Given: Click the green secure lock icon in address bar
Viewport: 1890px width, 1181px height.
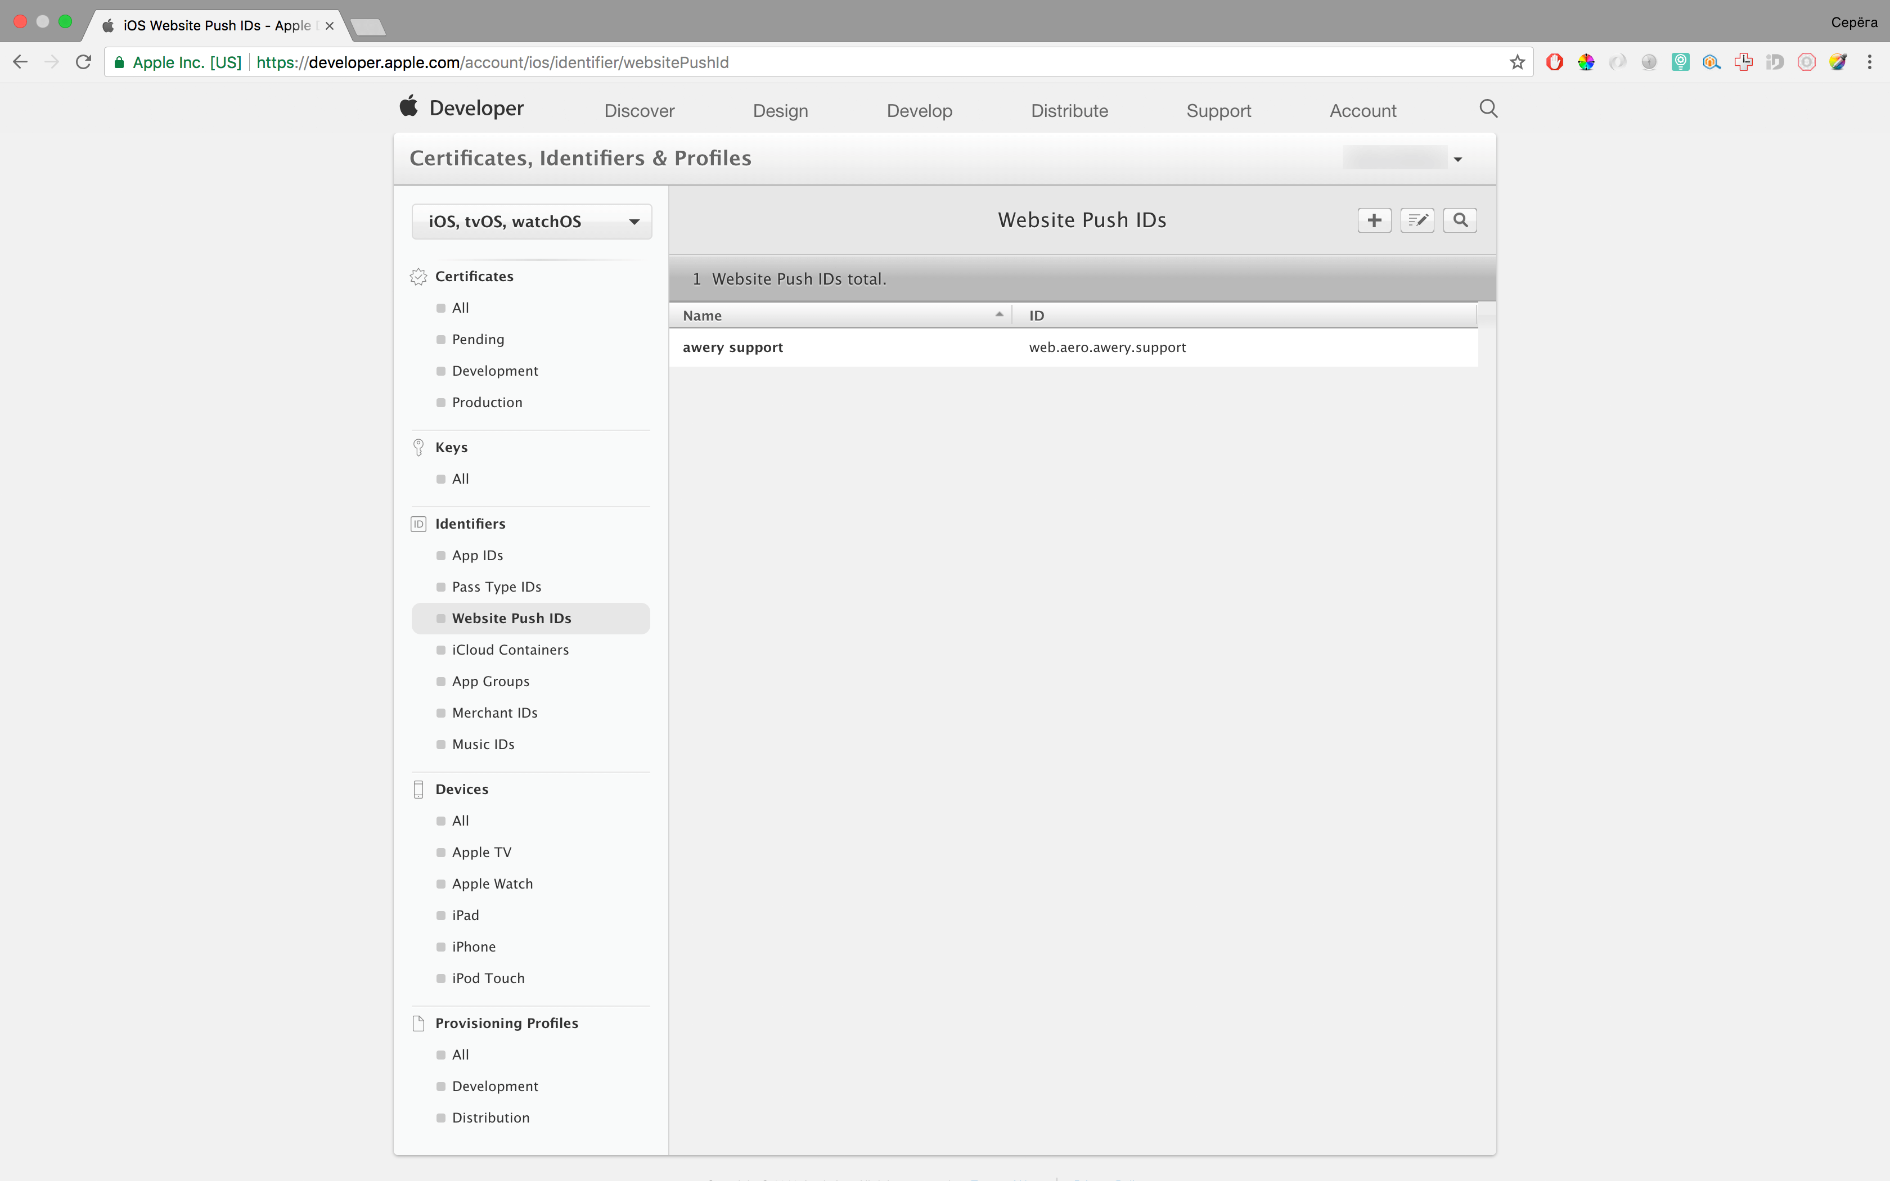Looking at the screenshot, I should click(x=119, y=62).
